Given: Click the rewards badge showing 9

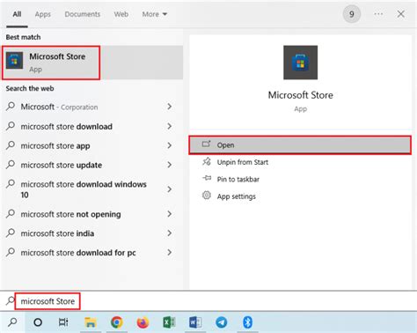Looking at the screenshot, I should (352, 14).
